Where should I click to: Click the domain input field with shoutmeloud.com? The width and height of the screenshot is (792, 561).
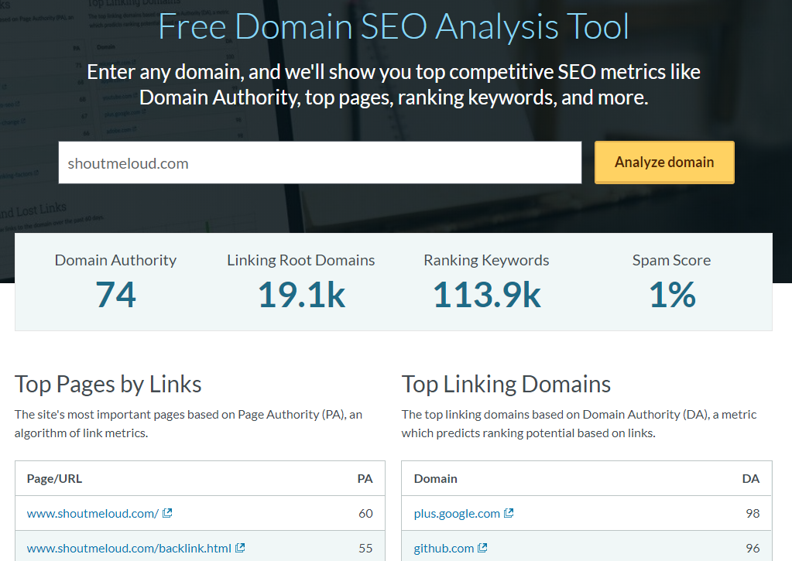coord(320,162)
